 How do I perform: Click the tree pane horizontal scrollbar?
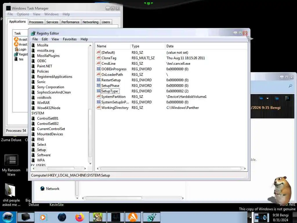pos(61,168)
